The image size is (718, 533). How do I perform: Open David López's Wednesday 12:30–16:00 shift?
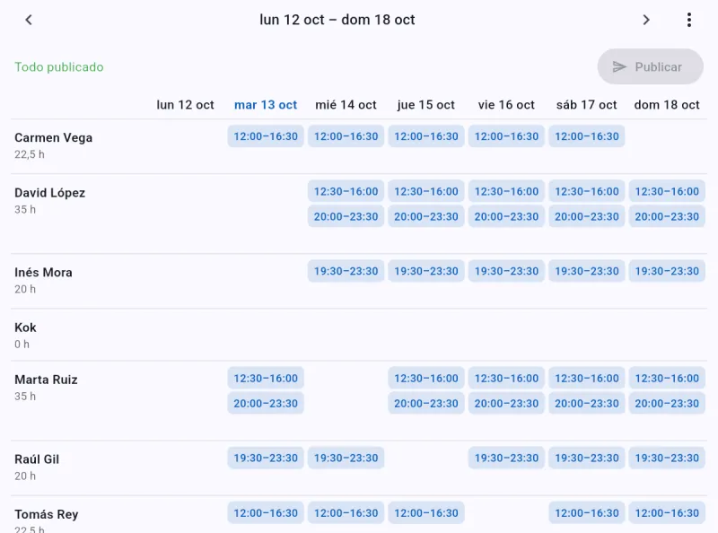[x=346, y=191]
